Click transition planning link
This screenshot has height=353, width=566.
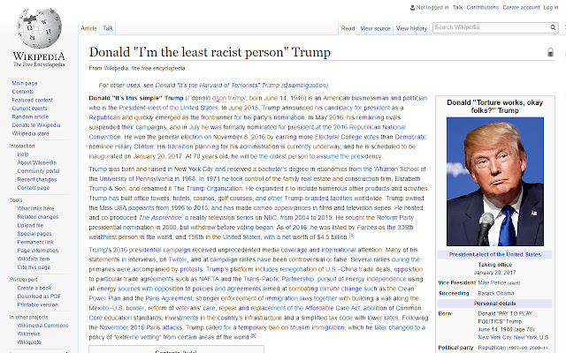pyautogui.click(x=193, y=146)
